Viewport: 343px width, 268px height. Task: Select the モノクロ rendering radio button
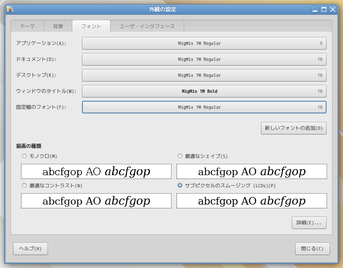click(x=24, y=156)
